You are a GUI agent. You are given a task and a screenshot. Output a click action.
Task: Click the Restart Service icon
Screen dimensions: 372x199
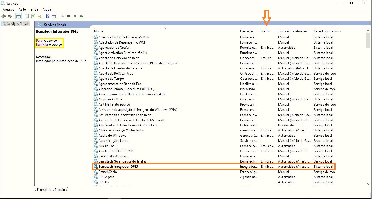point(81,16)
